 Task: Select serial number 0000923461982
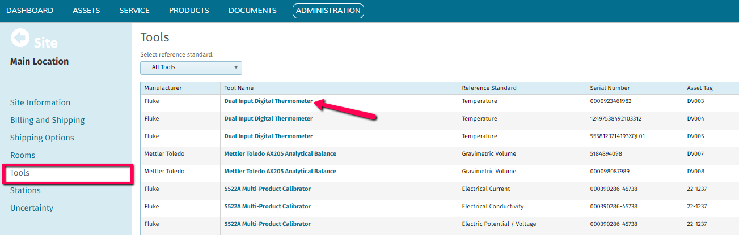click(610, 101)
